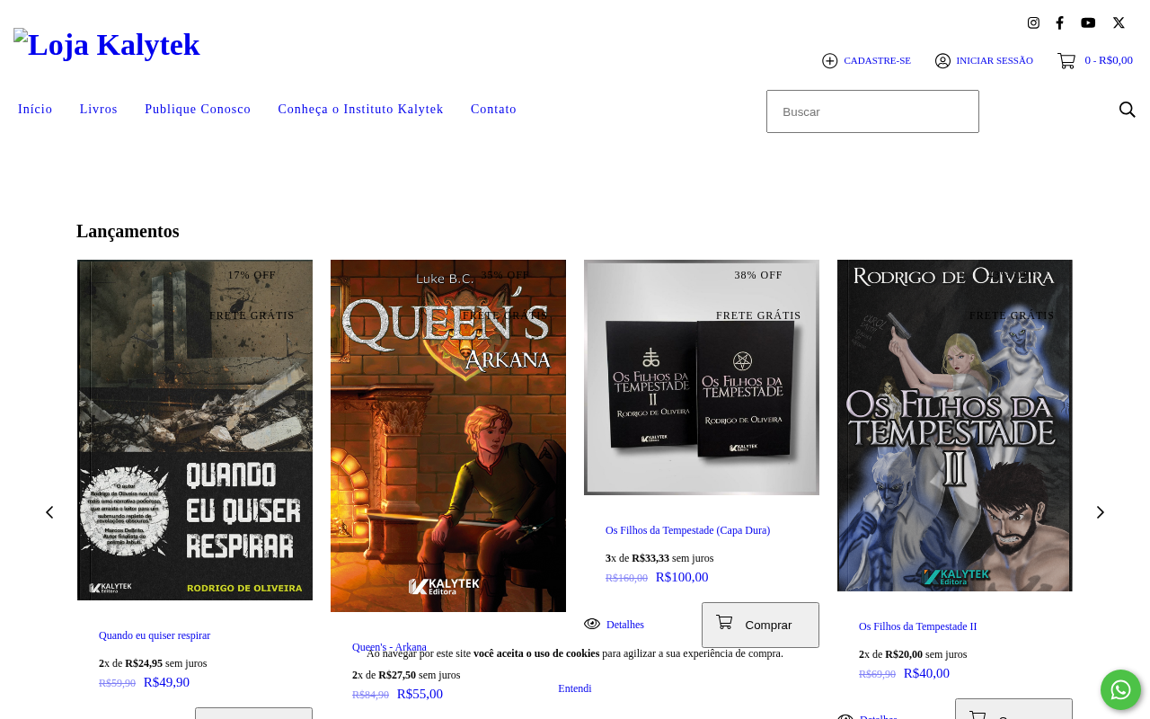Click the R$40,00 price

[x=926, y=673]
